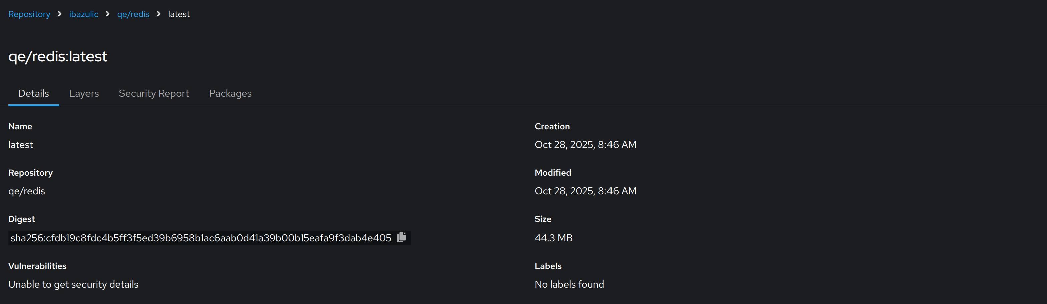Click the Creation date value

585,145
